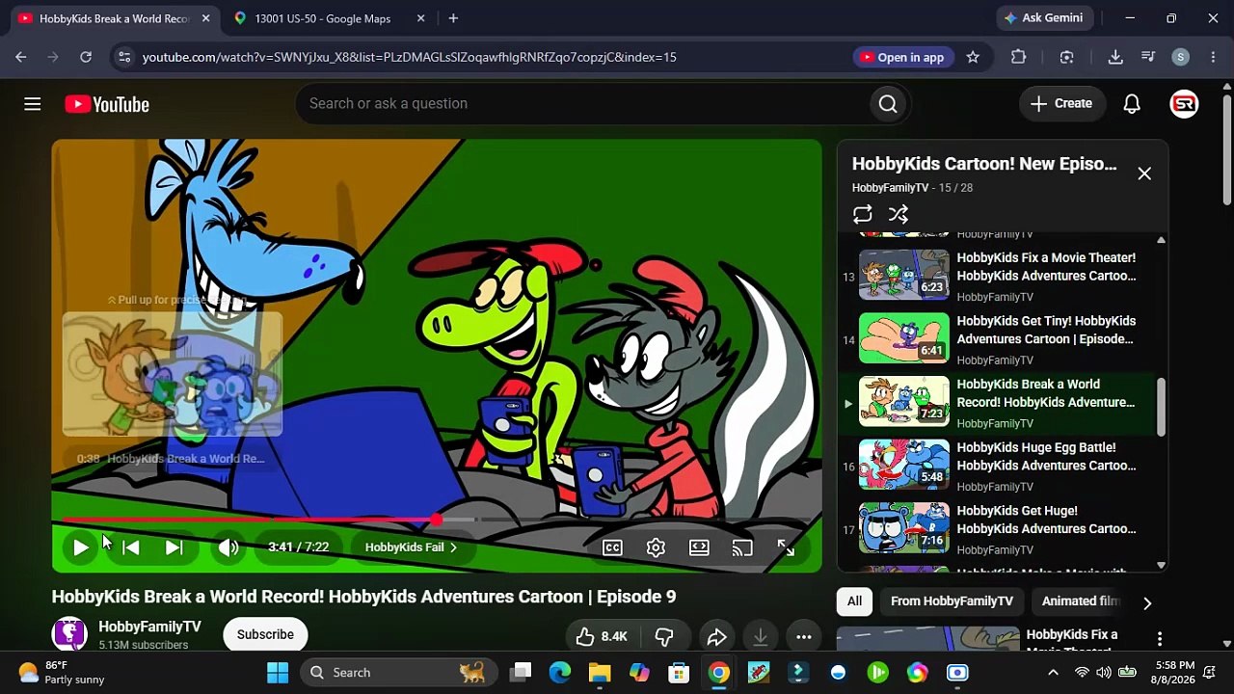Play HobbyKids Fix a Movie Theater from playlist
Viewport: 1234px width, 694px height.
click(998, 277)
